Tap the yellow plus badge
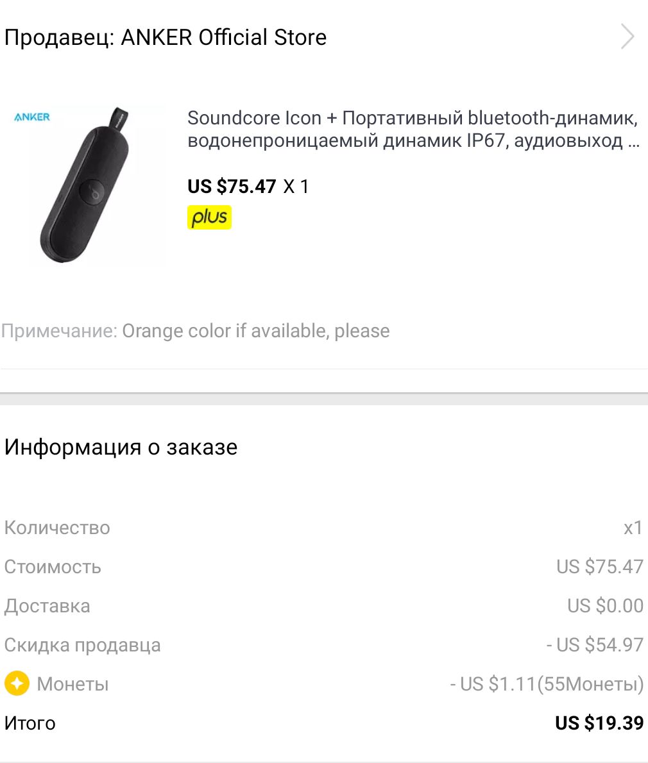This screenshot has width=648, height=763. pos(209,217)
